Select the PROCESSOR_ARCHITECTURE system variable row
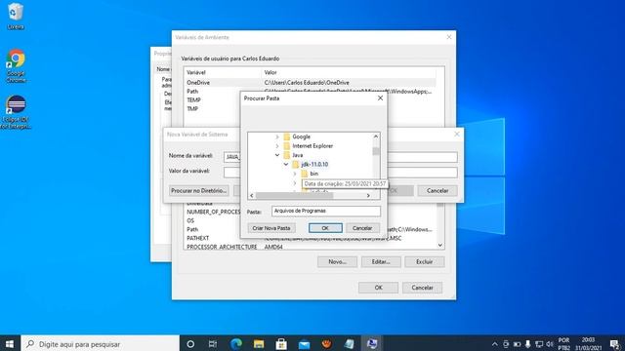Screen dimensions: 625x351 (311, 247)
